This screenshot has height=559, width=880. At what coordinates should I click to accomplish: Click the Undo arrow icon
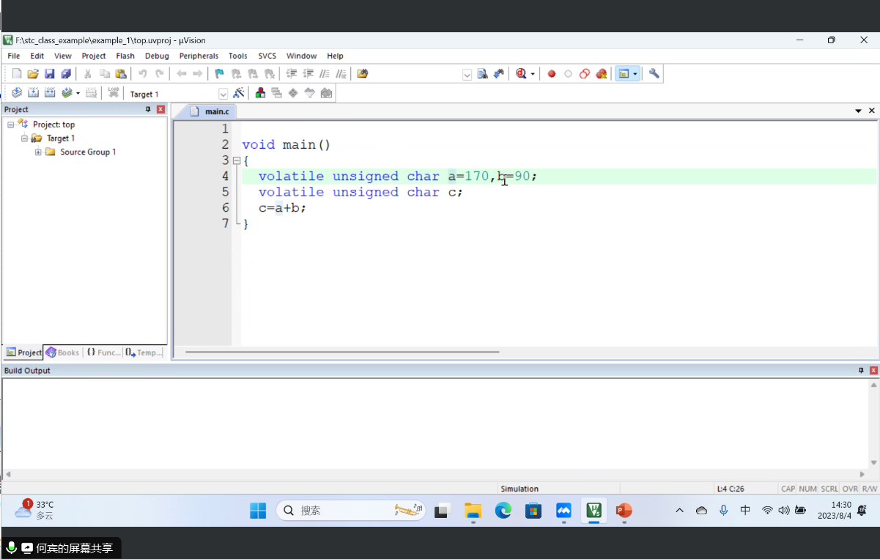click(x=143, y=73)
